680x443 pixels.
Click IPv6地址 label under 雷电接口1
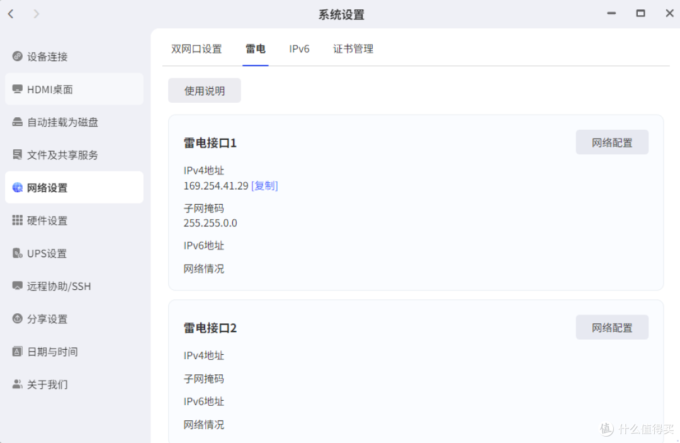(204, 245)
